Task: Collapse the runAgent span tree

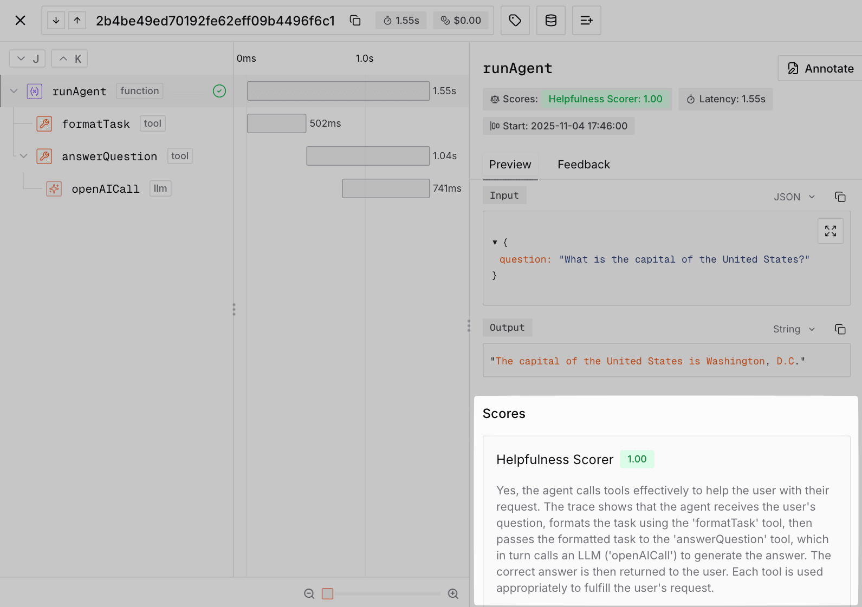Action: [x=14, y=91]
